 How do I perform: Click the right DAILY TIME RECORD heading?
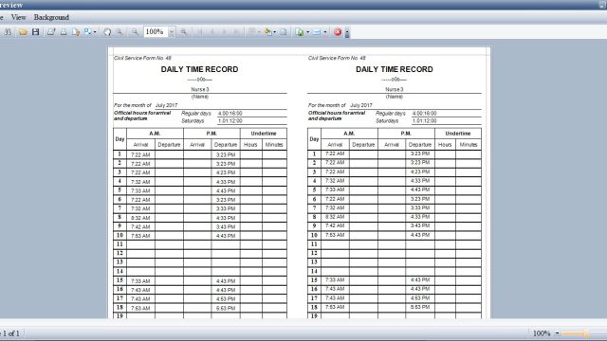point(395,69)
